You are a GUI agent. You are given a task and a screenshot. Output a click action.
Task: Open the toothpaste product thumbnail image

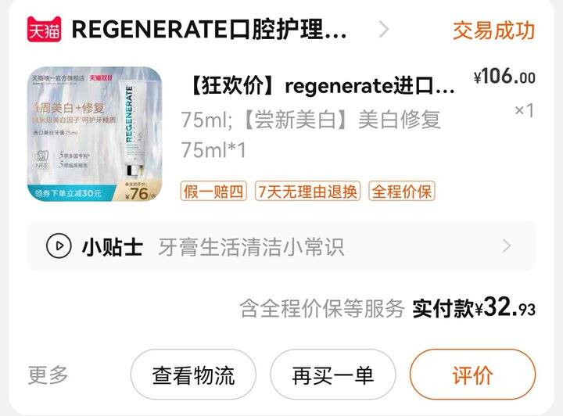pyautogui.click(x=95, y=134)
